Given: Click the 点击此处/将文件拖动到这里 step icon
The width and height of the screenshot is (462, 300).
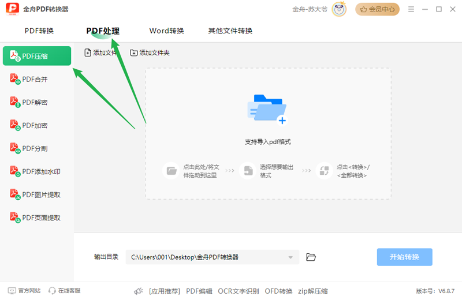Looking at the screenshot, I should (x=171, y=171).
